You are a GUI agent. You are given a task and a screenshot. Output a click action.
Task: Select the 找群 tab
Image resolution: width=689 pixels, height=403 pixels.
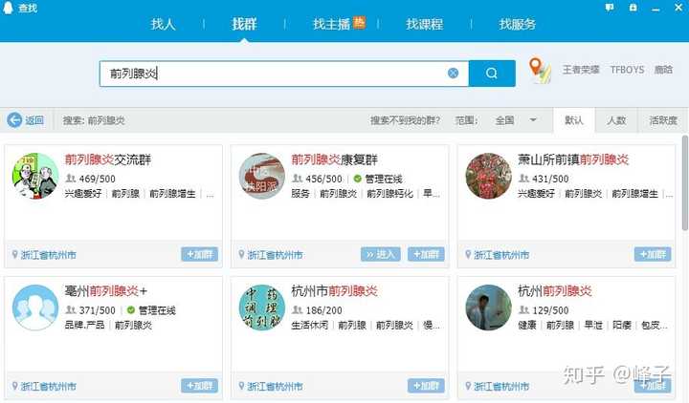tap(244, 24)
